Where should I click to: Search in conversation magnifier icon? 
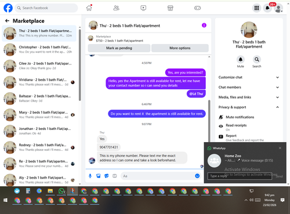click(257, 59)
